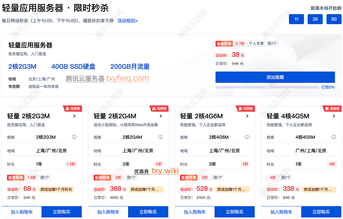Viewport: 343px width, 219px height.
Task: Click the 0.7折 discount tag
Action: point(240,44)
